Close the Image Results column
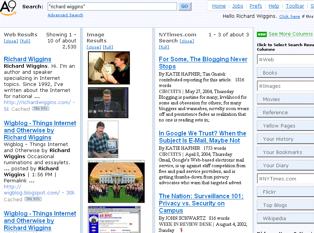Image resolution: width=314 pixels, height=233 pixels. click(94, 47)
